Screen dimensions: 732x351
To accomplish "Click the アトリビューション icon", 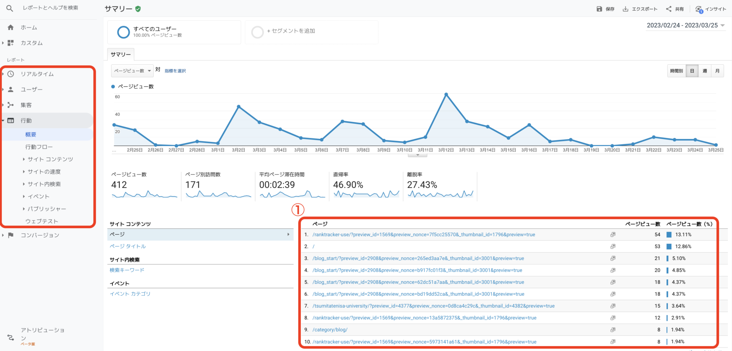I will click(11, 337).
